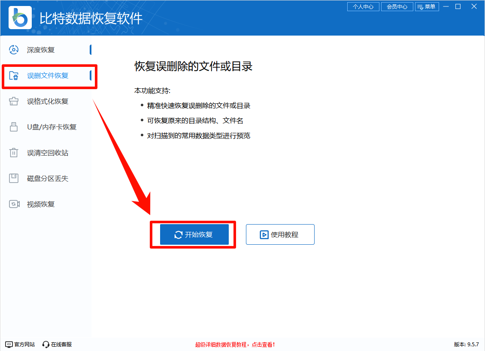Viewport: 485px width, 351px height.
Task: Open 会员中心 from the title bar
Action: coord(397,6)
